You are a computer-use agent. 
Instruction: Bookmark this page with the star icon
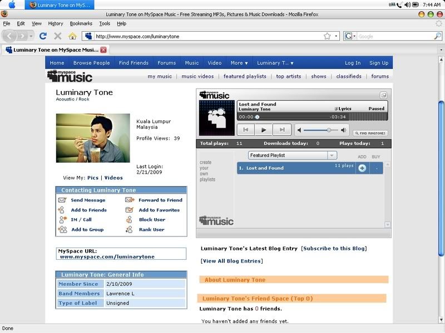(x=327, y=36)
